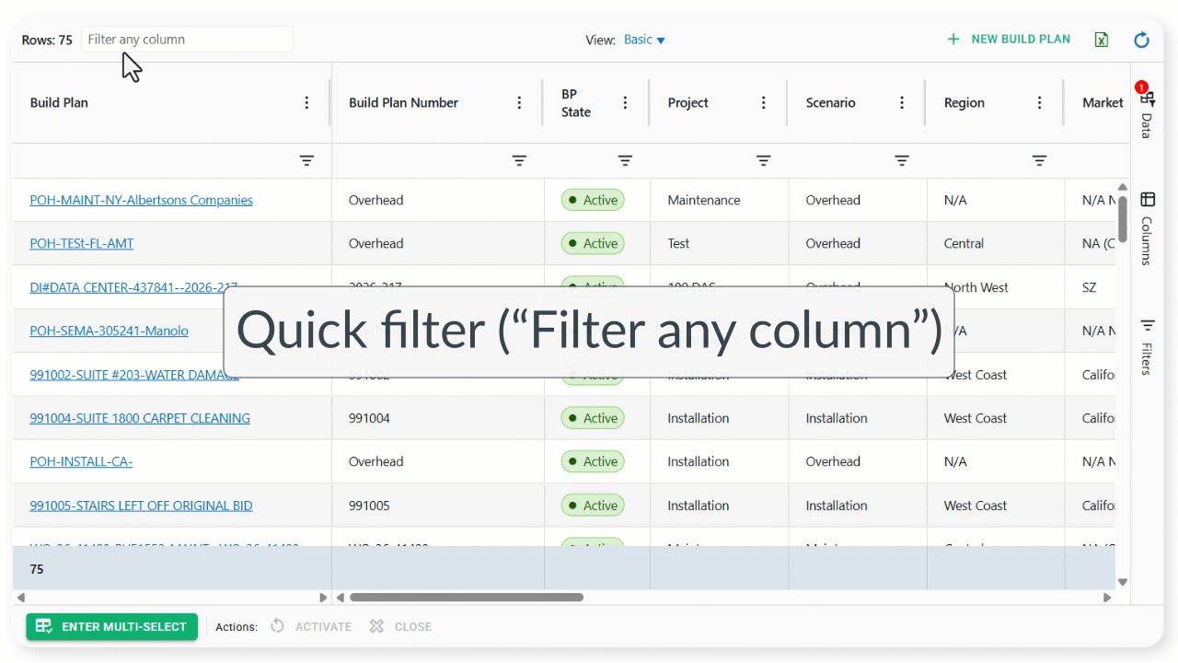Open BP State column menu
The image size is (1178, 663).
tap(626, 103)
